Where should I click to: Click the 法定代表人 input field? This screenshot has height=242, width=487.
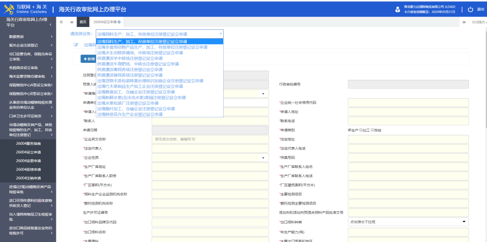point(210,148)
